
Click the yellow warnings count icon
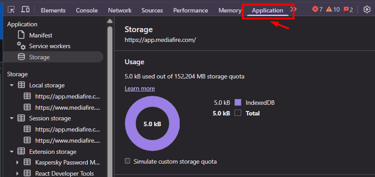(329, 9)
